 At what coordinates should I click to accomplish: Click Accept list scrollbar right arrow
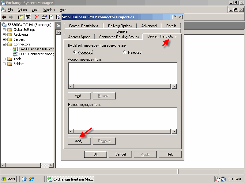point(174,86)
